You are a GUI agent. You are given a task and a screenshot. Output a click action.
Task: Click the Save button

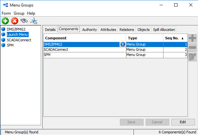coord(132,122)
